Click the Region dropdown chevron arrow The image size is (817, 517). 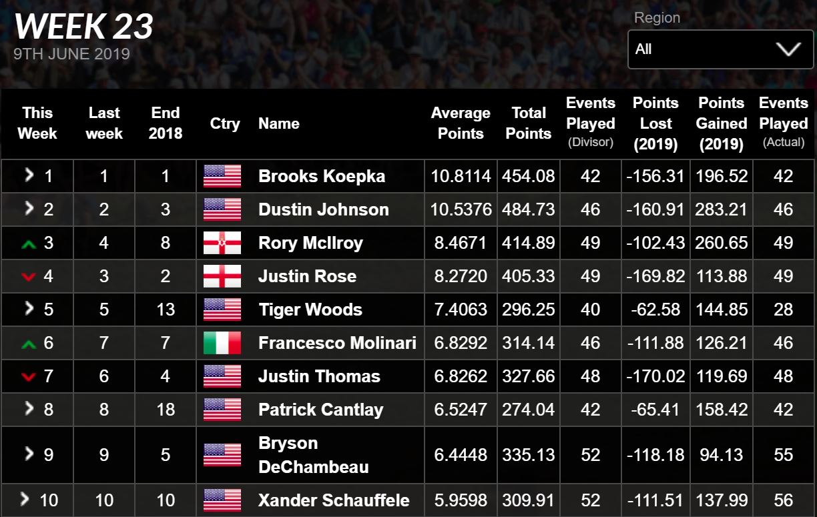click(788, 49)
